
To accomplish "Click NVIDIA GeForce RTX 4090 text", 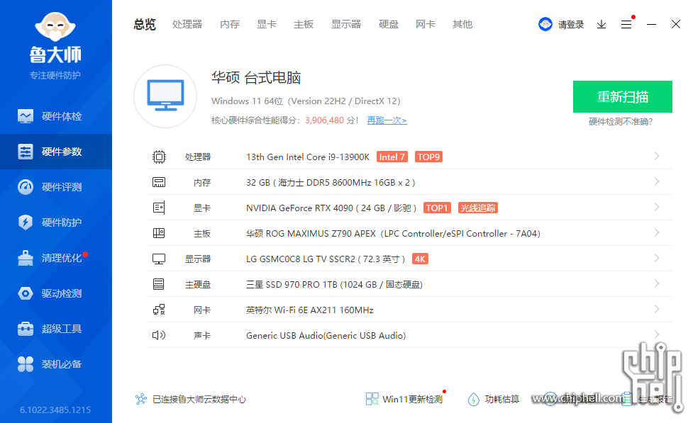I will (299, 208).
